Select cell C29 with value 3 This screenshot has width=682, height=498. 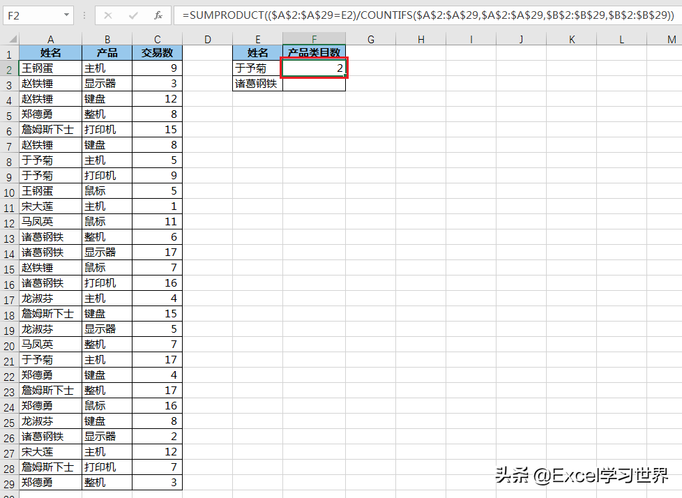point(157,483)
